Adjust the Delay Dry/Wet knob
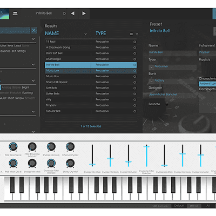The width and height of the screenshot is (216, 216). 70,163
